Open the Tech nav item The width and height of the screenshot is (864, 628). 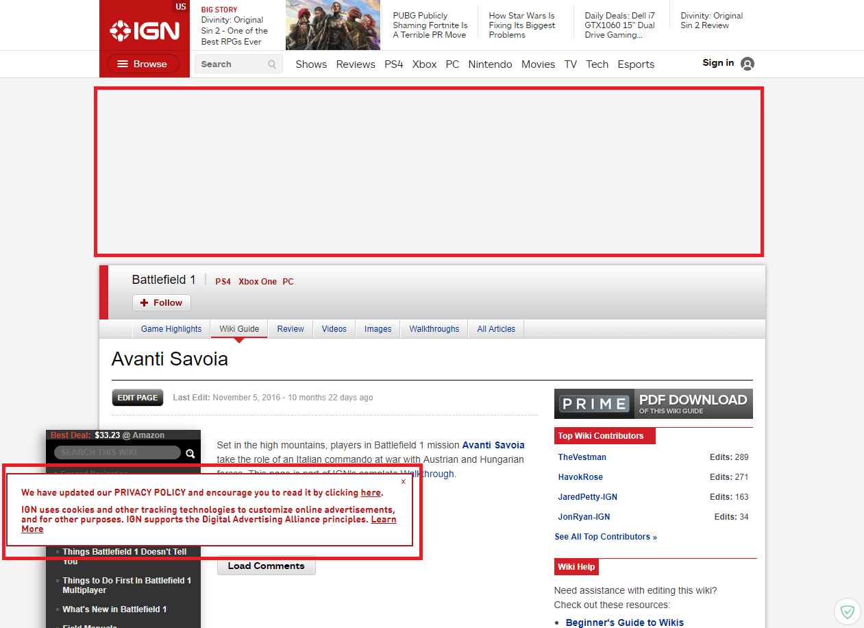pos(597,64)
